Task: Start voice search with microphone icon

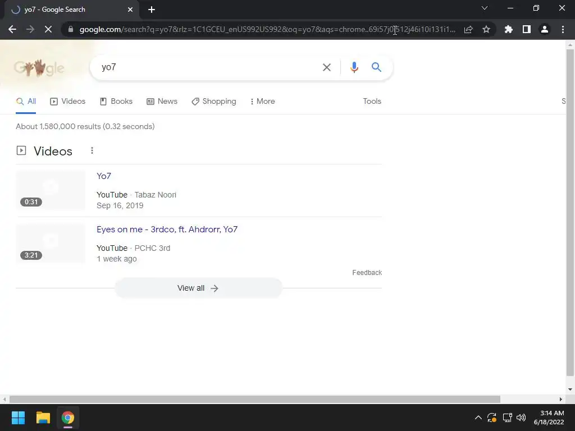Action: pyautogui.click(x=354, y=67)
